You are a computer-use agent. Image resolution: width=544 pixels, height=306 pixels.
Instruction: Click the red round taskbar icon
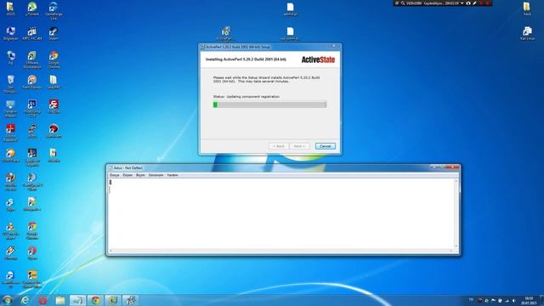click(42, 300)
